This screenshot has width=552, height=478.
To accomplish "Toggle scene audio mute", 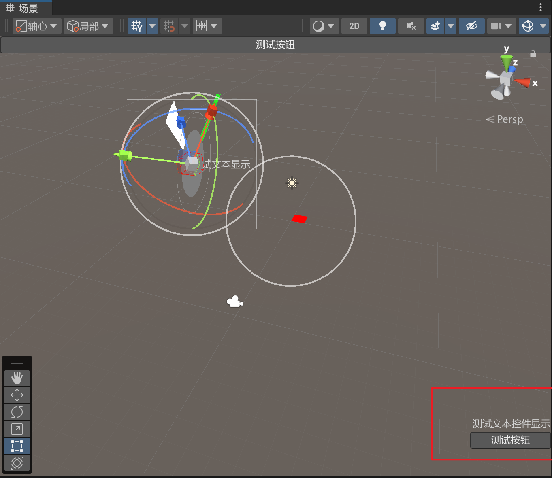I will [x=411, y=26].
